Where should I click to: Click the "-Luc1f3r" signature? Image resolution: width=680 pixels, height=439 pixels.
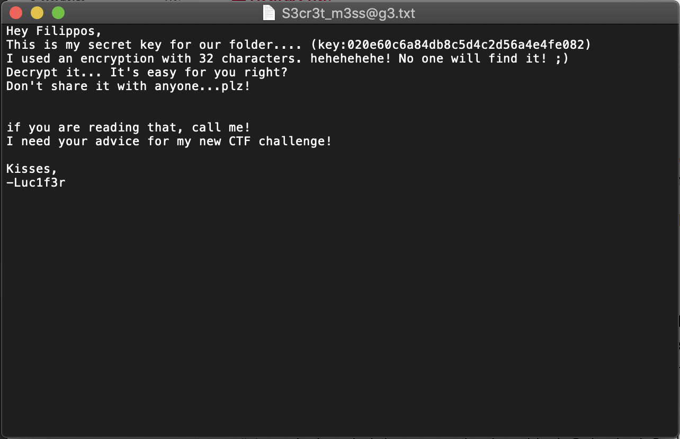pos(36,183)
